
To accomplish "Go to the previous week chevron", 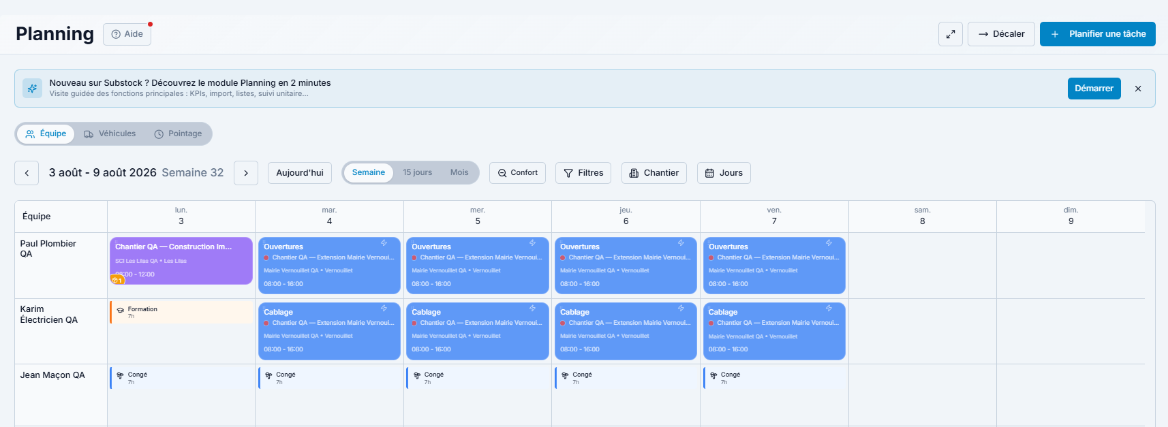I will tap(27, 173).
